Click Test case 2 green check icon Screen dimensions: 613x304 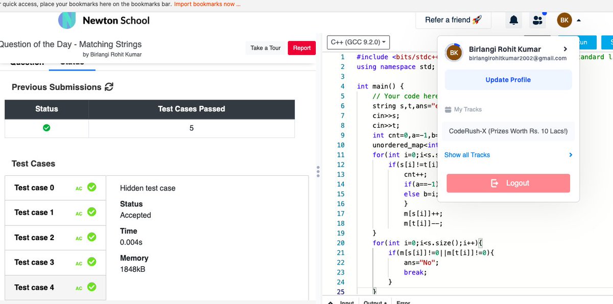pyautogui.click(x=92, y=237)
